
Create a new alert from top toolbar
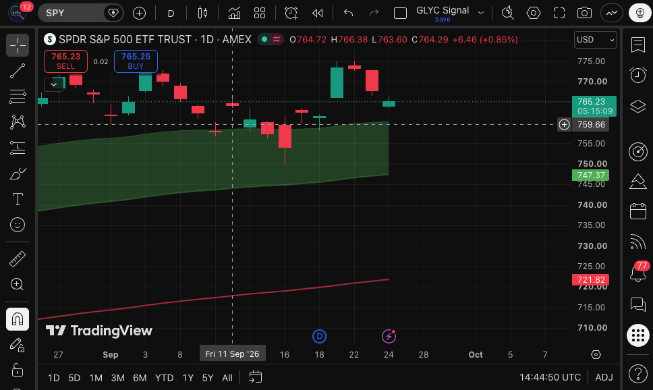(x=291, y=13)
